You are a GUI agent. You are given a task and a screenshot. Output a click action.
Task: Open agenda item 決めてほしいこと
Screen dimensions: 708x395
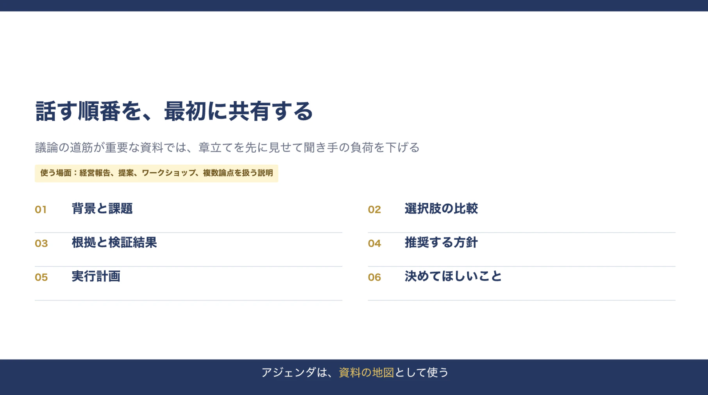[453, 277]
